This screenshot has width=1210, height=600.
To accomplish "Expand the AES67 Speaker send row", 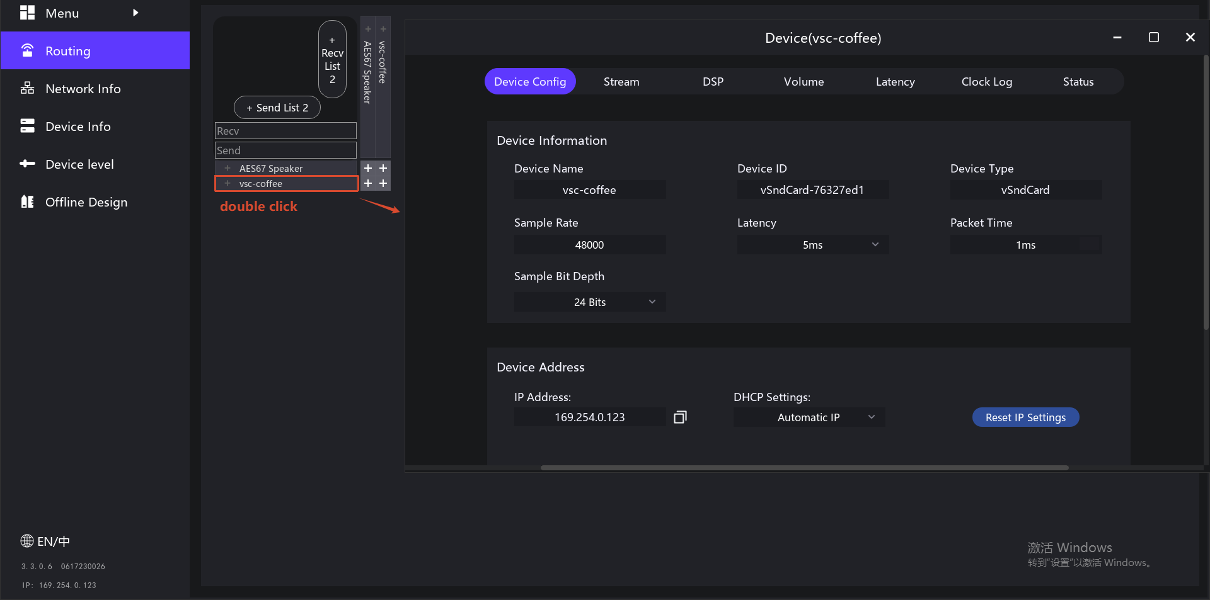I will coord(228,168).
